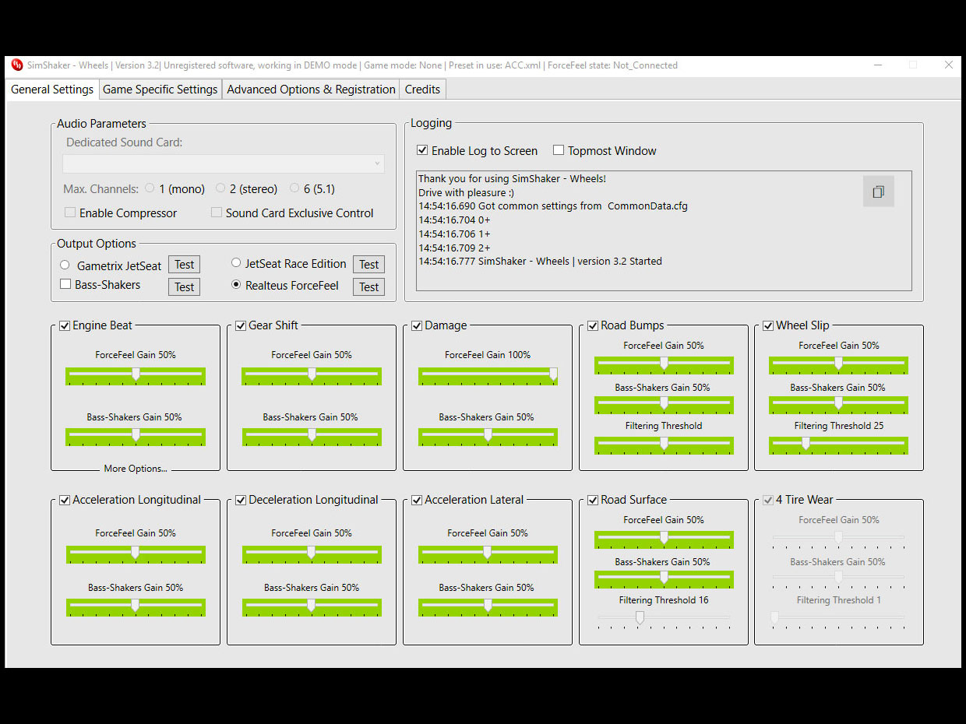The height and width of the screenshot is (724, 966).
Task: Click Road Bumps Bass-Shakers Gain slider
Action: (664, 405)
